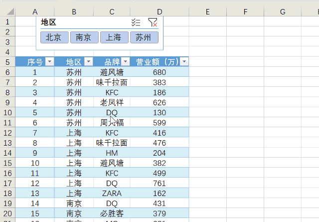Select column D header

point(159,12)
